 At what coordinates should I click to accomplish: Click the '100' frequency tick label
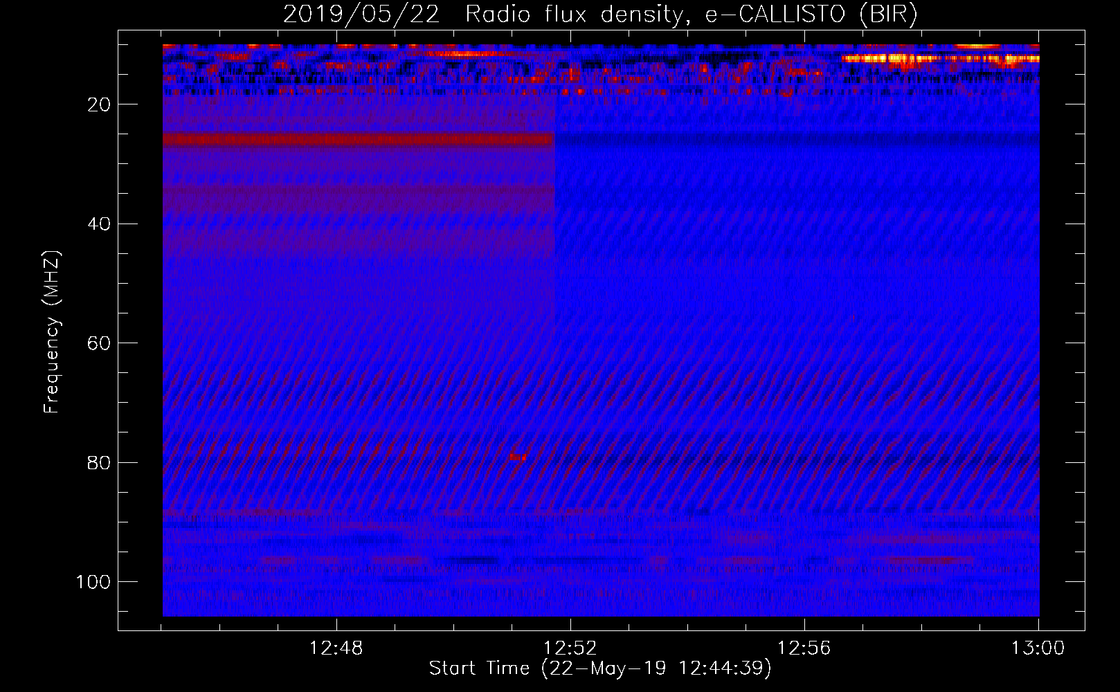pyautogui.click(x=93, y=582)
